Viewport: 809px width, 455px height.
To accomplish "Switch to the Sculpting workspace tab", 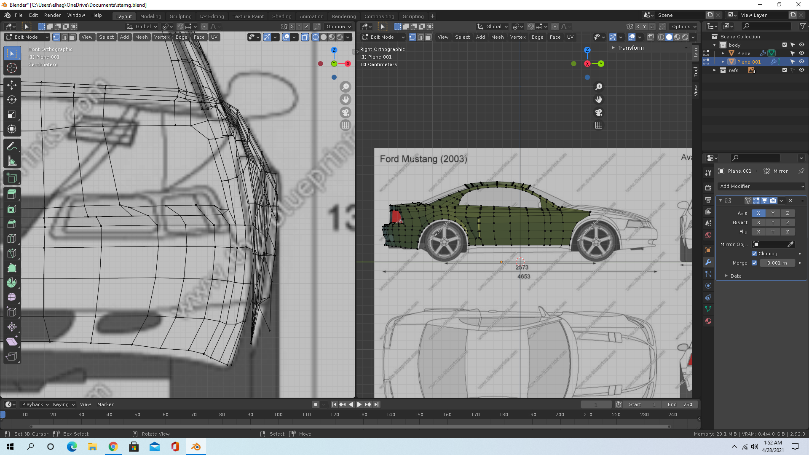I will click(180, 16).
